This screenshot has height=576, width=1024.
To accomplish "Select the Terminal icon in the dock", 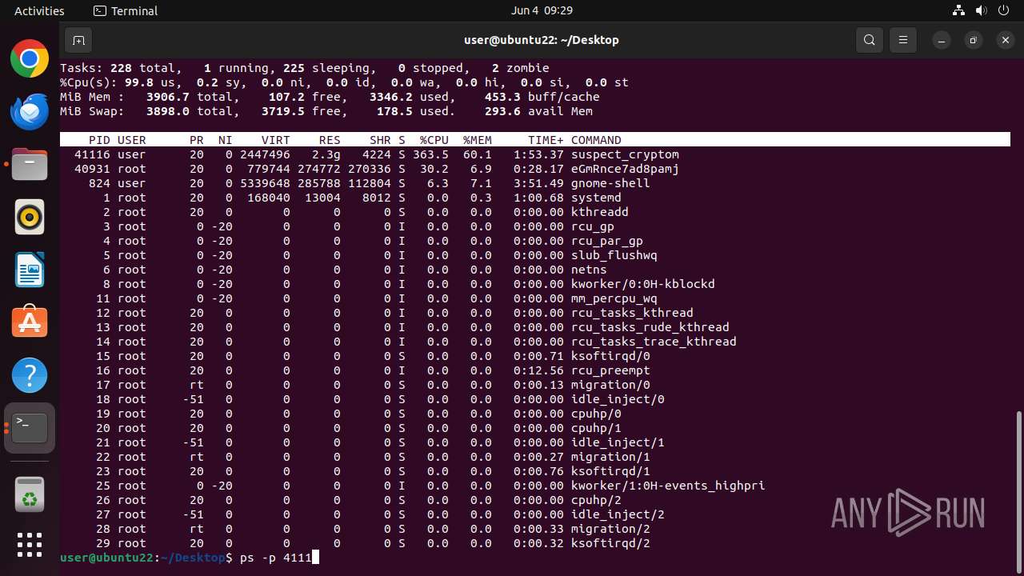I will pos(30,428).
